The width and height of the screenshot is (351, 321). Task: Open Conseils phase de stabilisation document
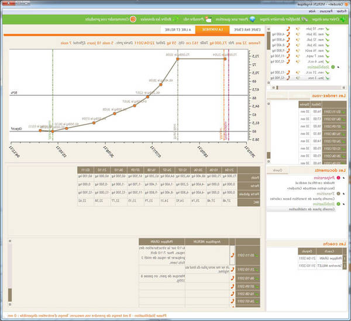pos(312,209)
